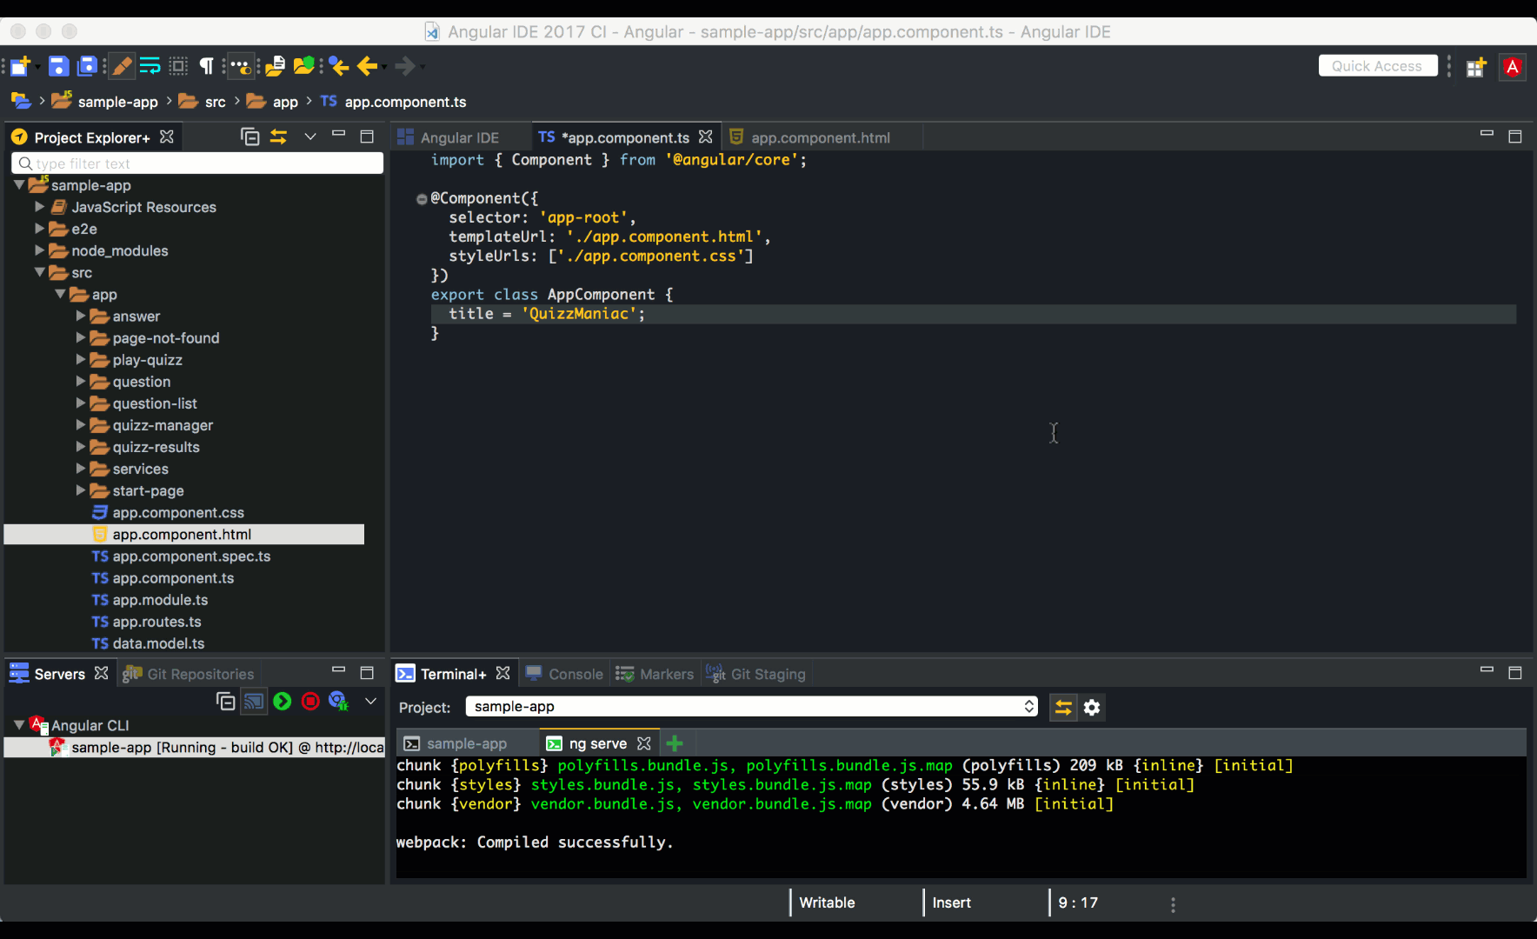The image size is (1537, 939).
Task: Open the Servers view menu chevron
Action: point(370,701)
